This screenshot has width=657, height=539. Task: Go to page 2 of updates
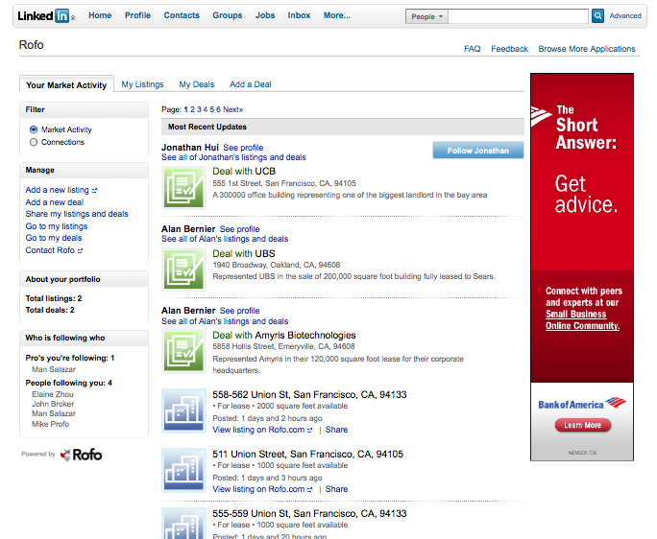192,109
